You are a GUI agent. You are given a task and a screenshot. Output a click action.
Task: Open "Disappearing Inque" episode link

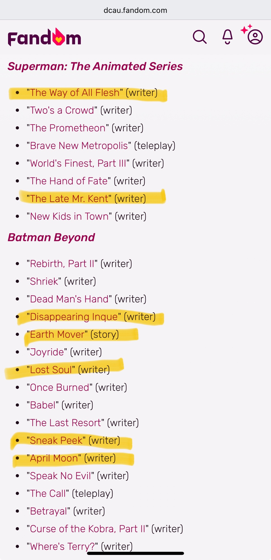74,317
